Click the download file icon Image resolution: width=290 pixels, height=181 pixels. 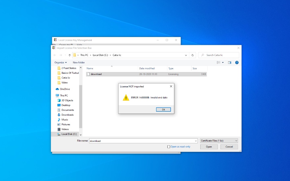pos(89,74)
